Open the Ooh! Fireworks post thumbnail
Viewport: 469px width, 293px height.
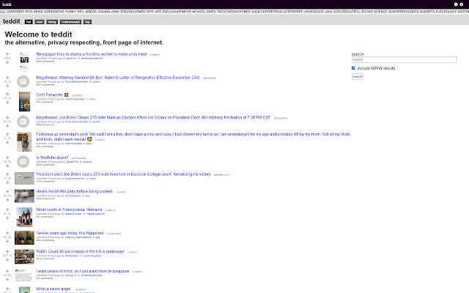click(24, 102)
